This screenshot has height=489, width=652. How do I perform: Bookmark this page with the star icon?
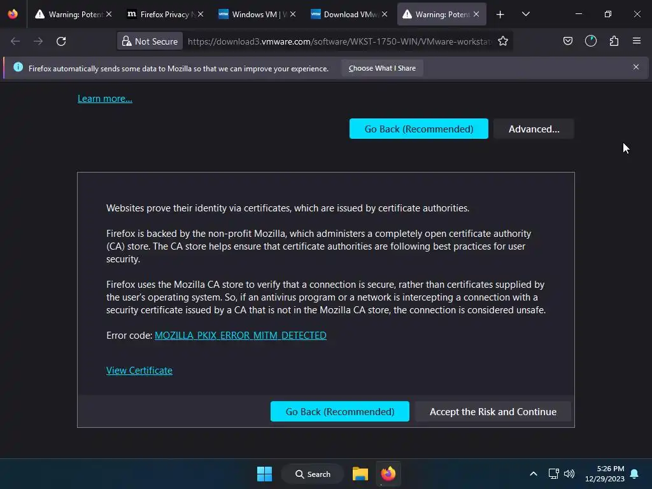pos(503,41)
